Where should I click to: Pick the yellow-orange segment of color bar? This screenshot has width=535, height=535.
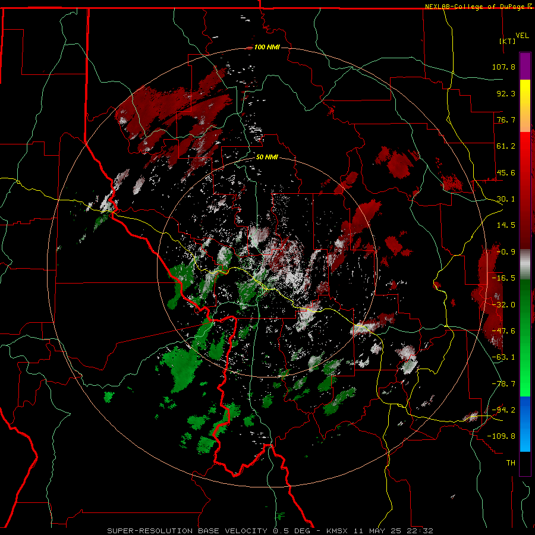(525, 106)
